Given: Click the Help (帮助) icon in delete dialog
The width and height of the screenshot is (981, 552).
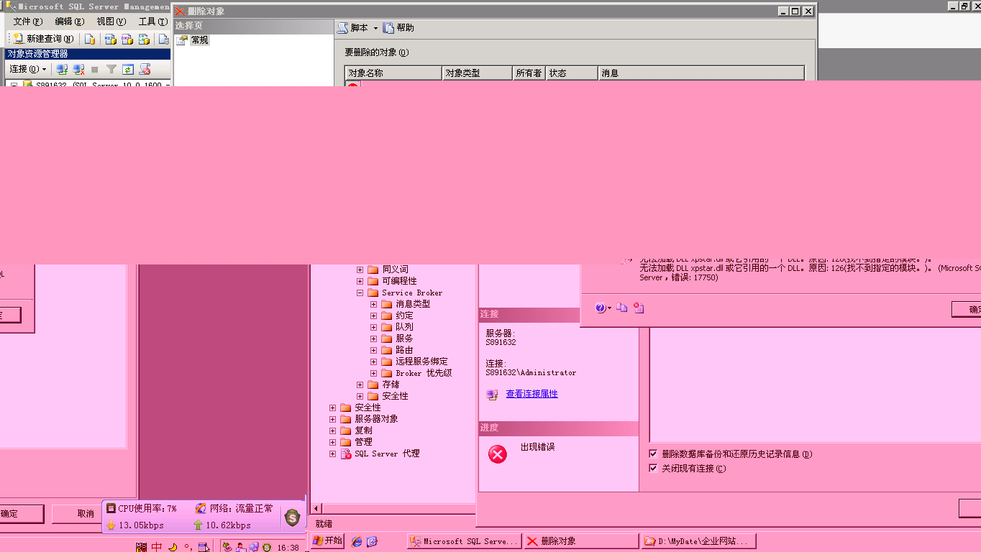Looking at the screenshot, I should click(389, 28).
